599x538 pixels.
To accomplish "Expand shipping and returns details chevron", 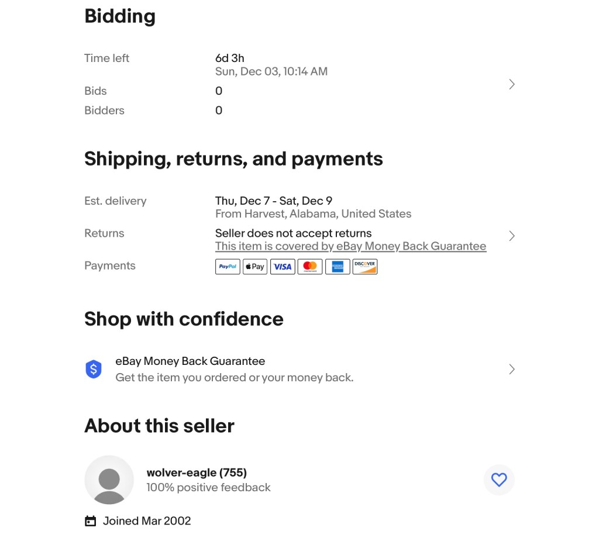I will tap(512, 236).
